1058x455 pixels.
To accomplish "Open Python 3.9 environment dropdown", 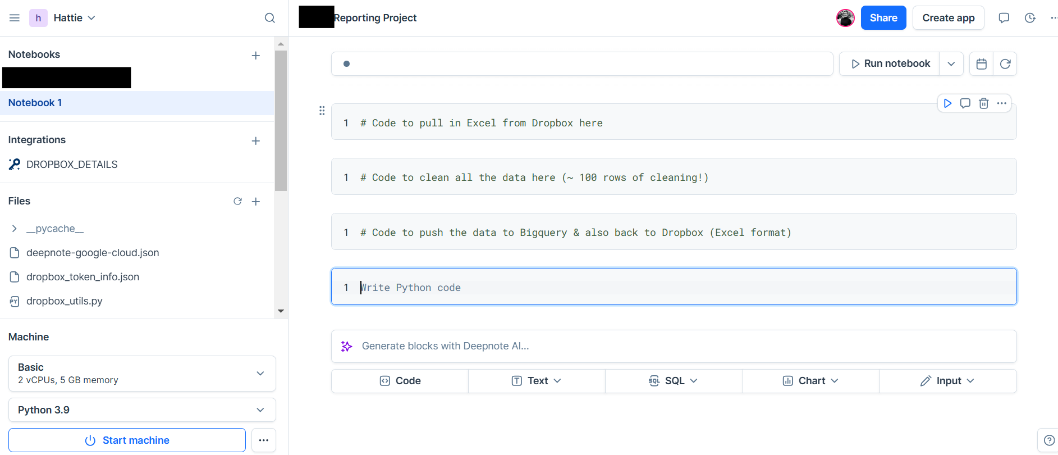I will pos(142,410).
